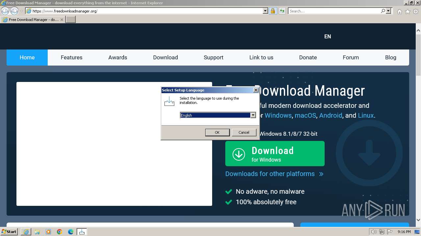Expand the address bar history dropdown

[265, 11]
